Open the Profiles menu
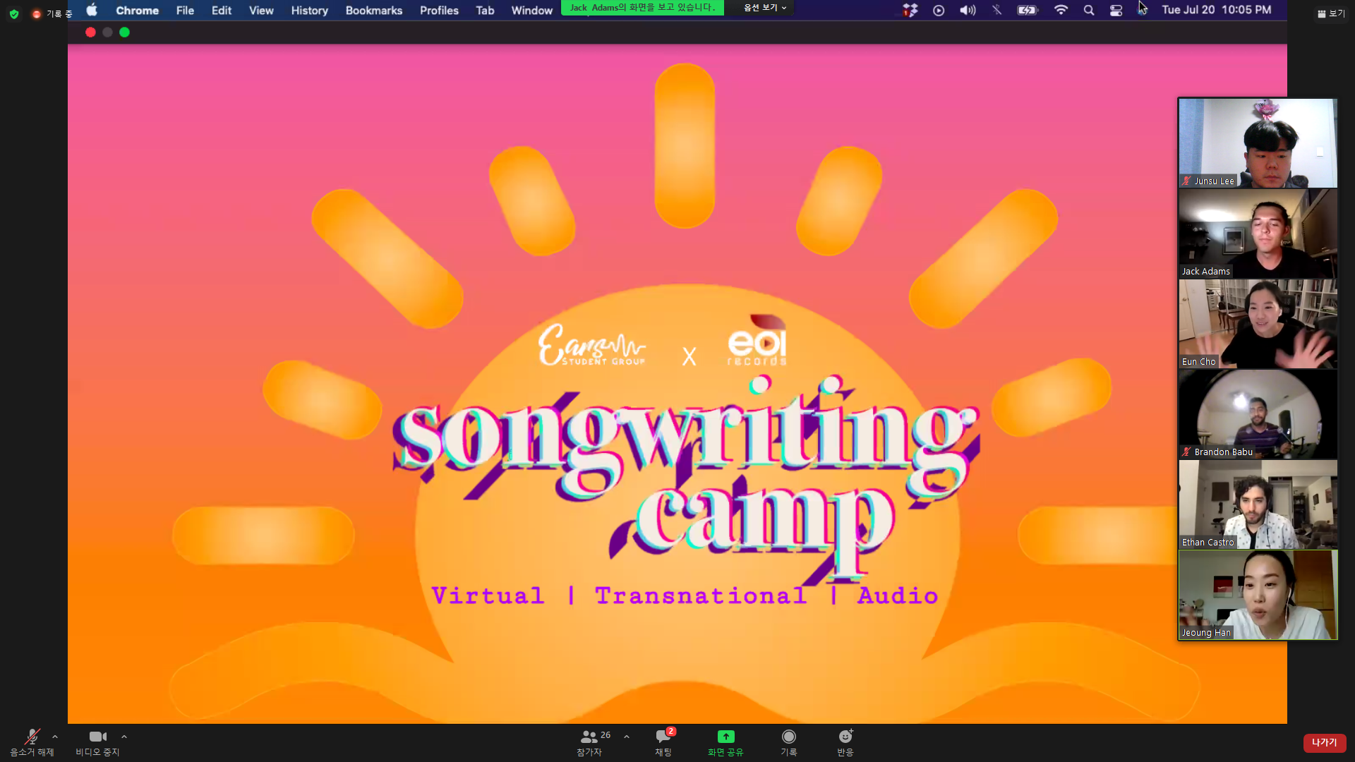The image size is (1355, 762). (x=439, y=11)
